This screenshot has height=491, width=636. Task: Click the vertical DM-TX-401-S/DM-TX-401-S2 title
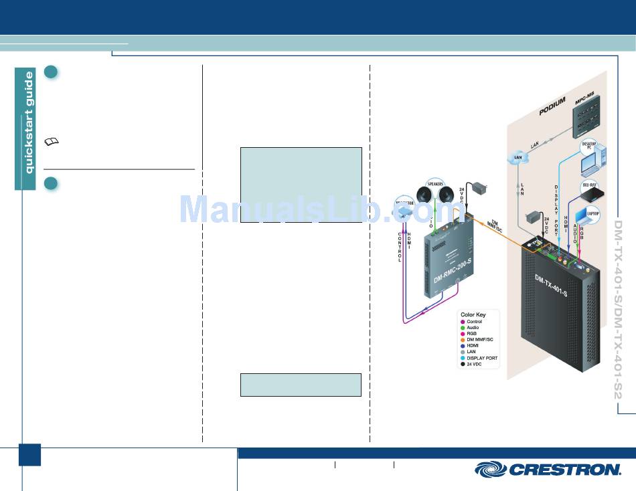click(618, 309)
